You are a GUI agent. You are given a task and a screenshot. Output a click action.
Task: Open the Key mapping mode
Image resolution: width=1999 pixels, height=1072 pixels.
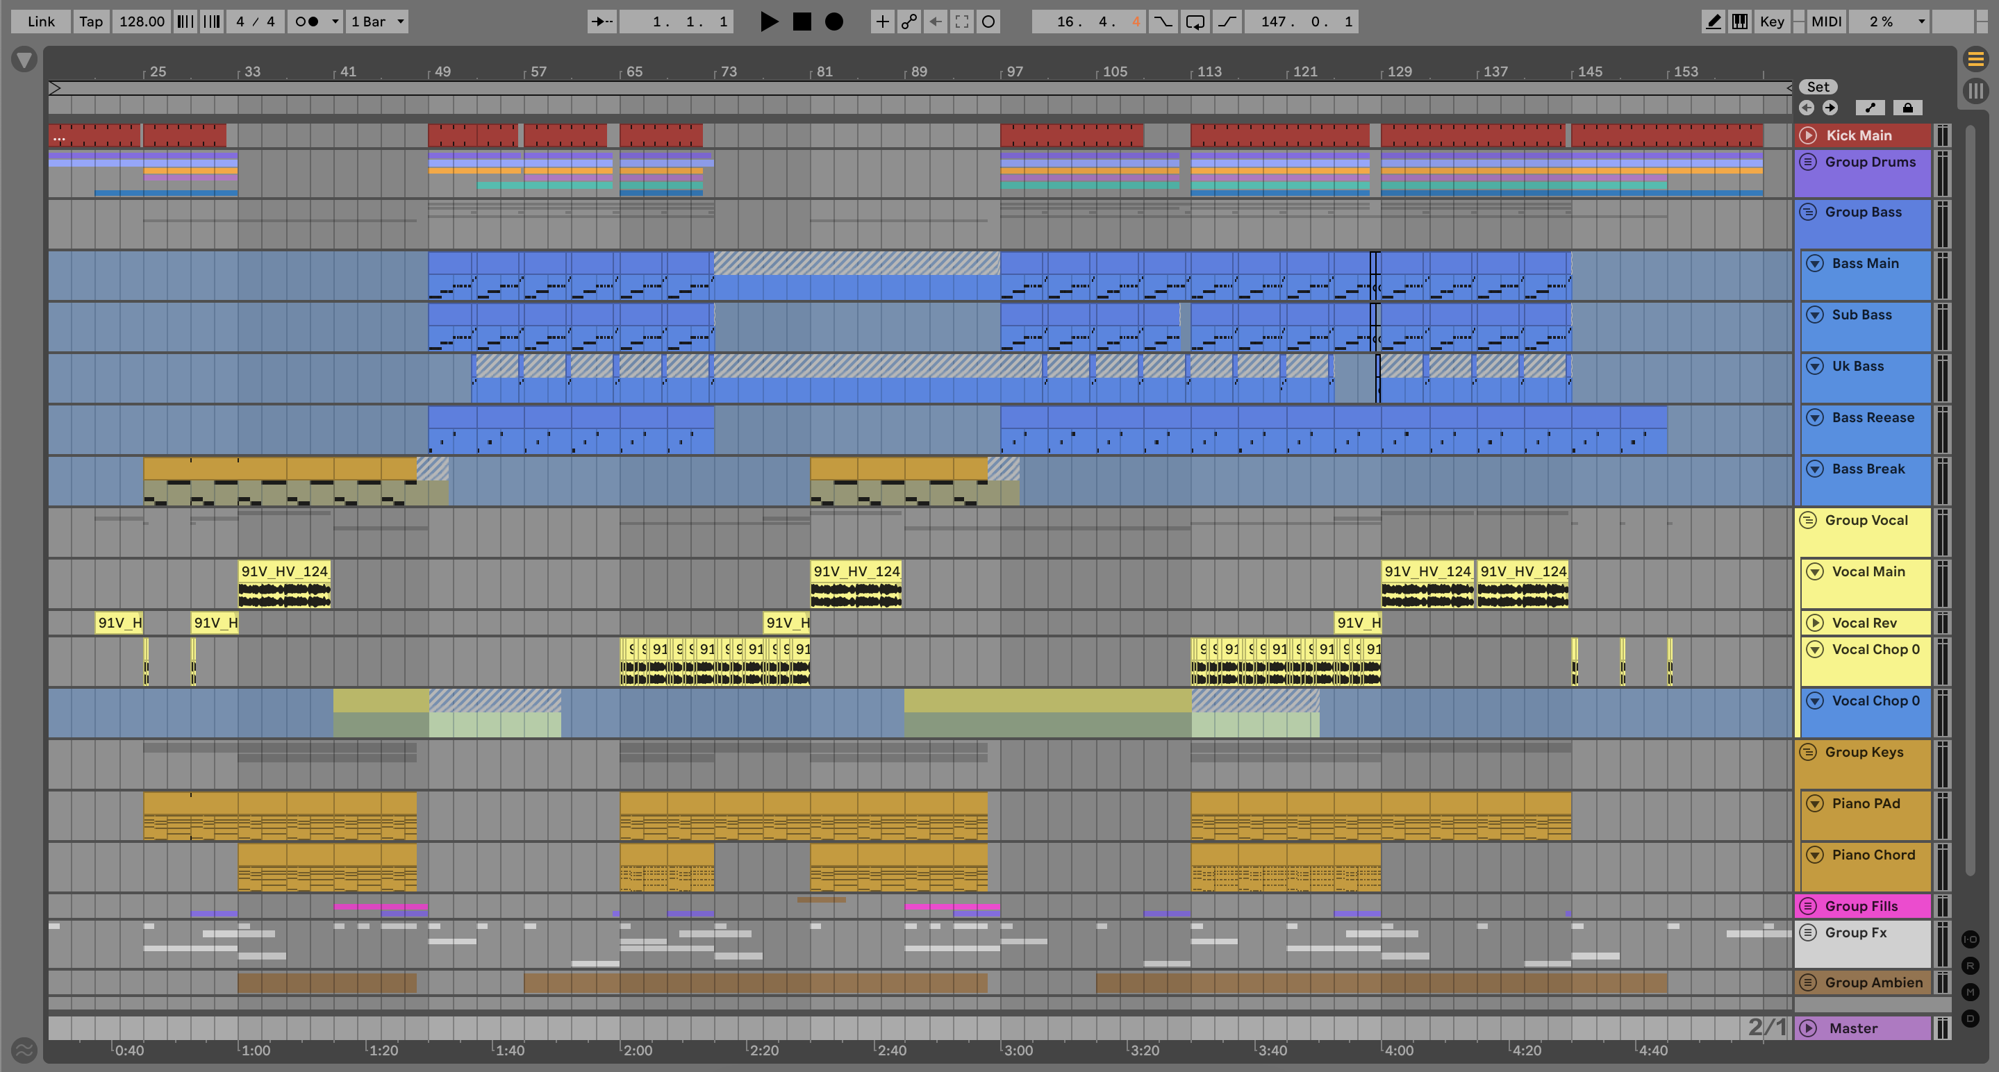point(1772,22)
